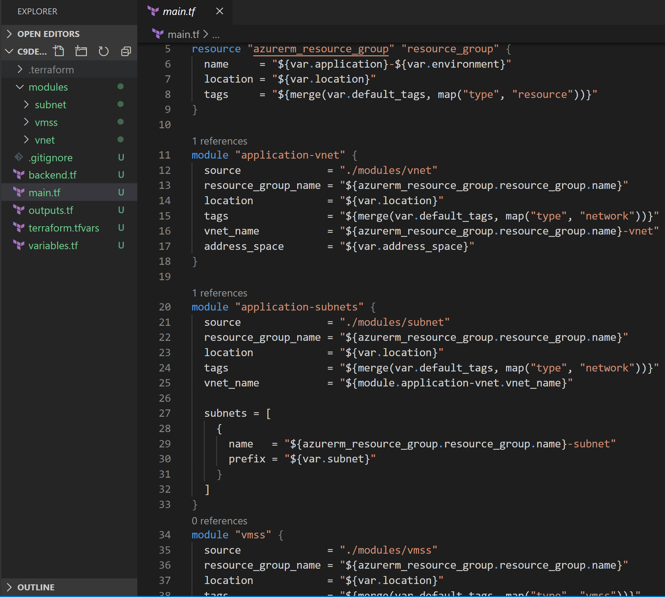This screenshot has height=597, width=665.
Task: Click the git icon beside .gitignore
Action: pos(19,157)
